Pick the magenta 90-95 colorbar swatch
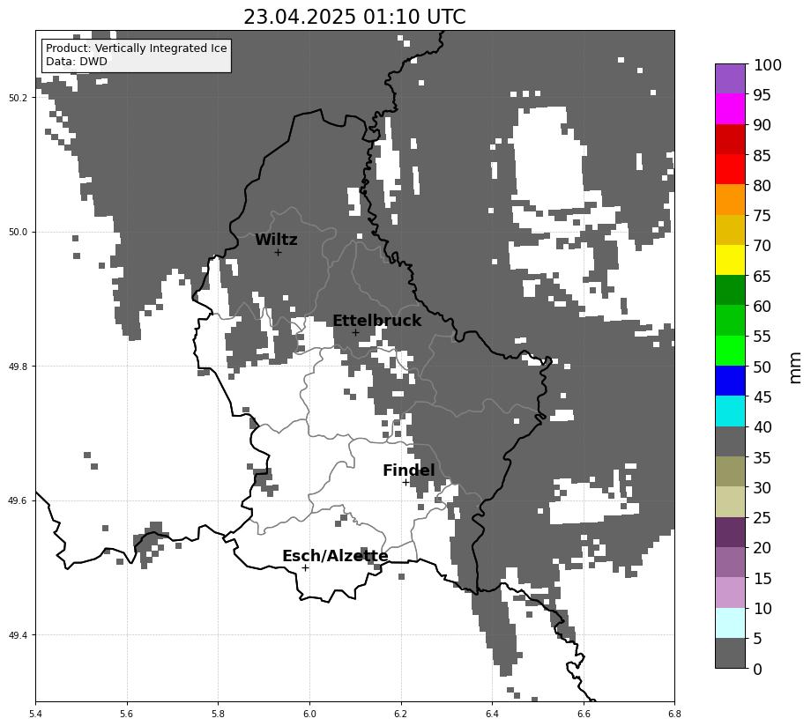Screen dimensions: 811x726 point(730,108)
